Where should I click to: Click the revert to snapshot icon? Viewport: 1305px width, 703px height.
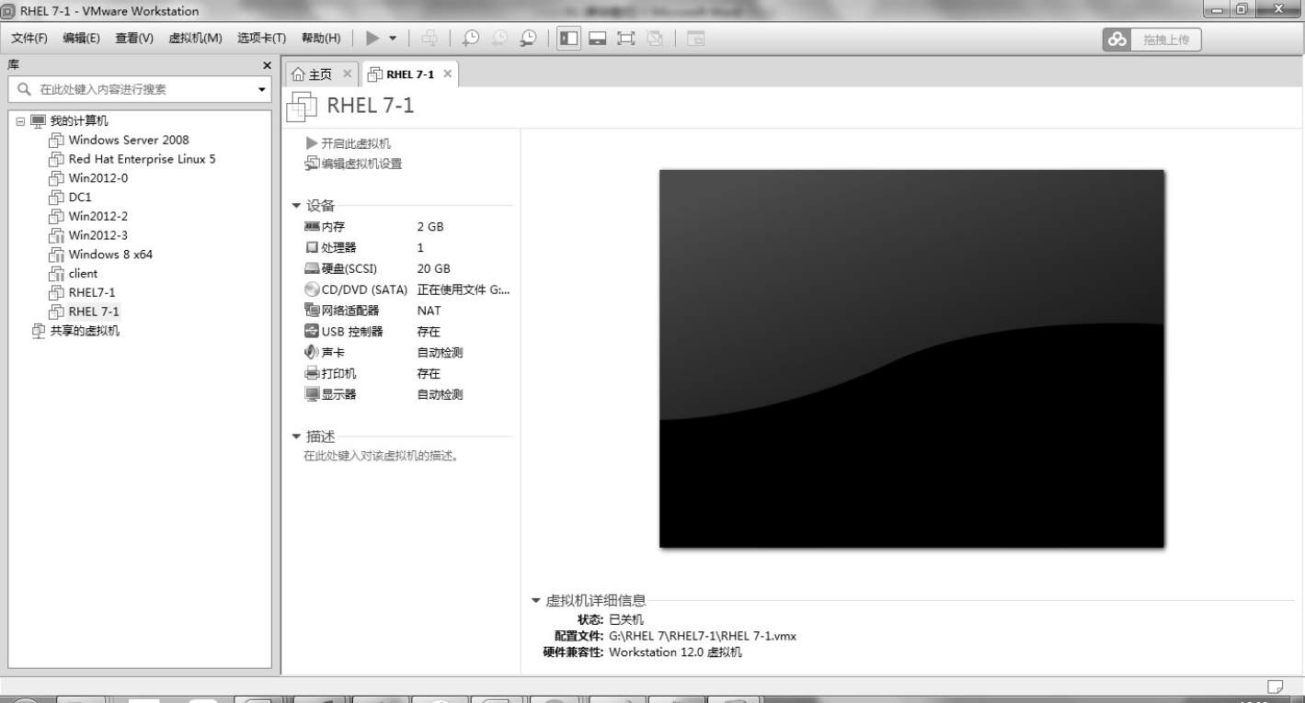coord(499,38)
